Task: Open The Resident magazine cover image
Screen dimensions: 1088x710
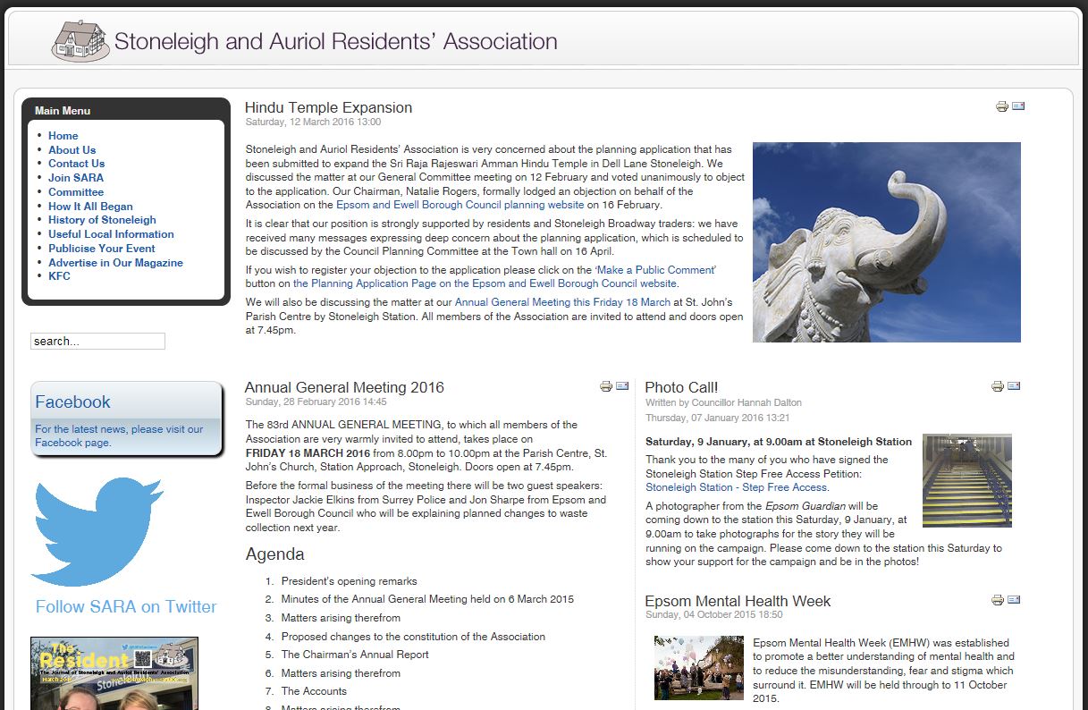Action: (x=114, y=673)
